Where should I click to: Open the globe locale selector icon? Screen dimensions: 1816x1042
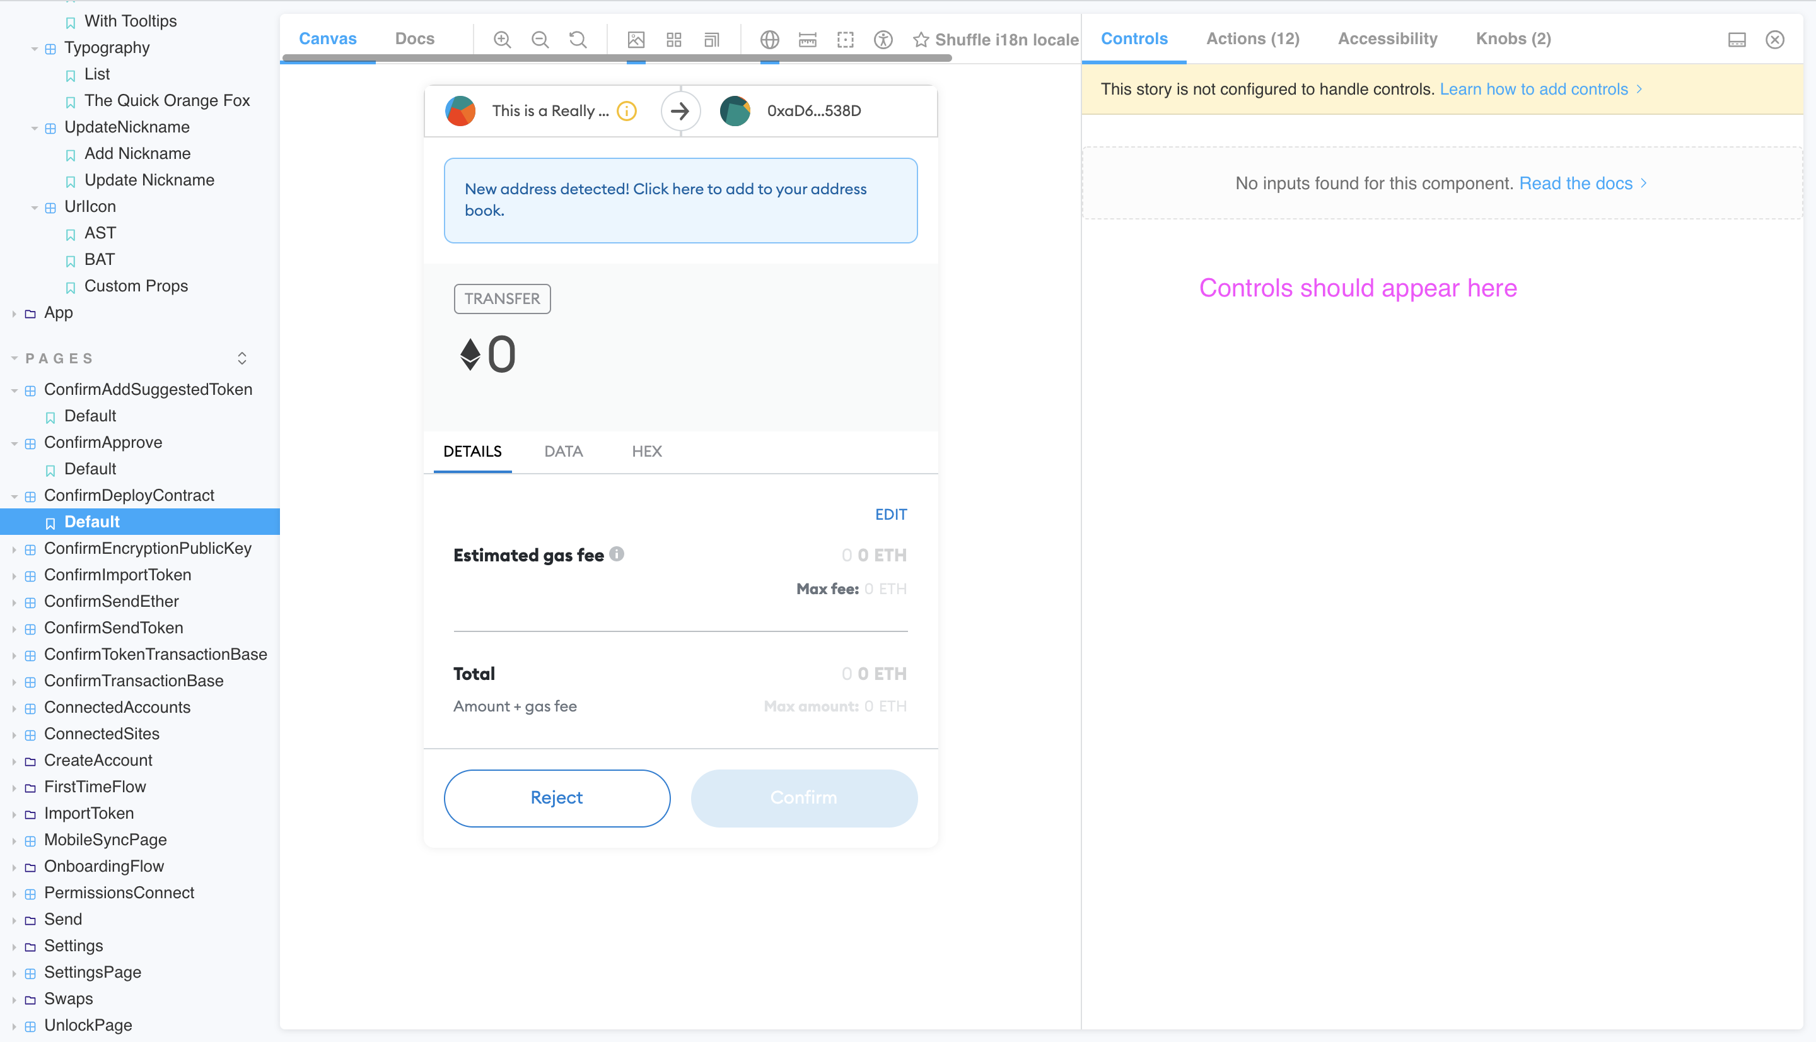coord(769,39)
